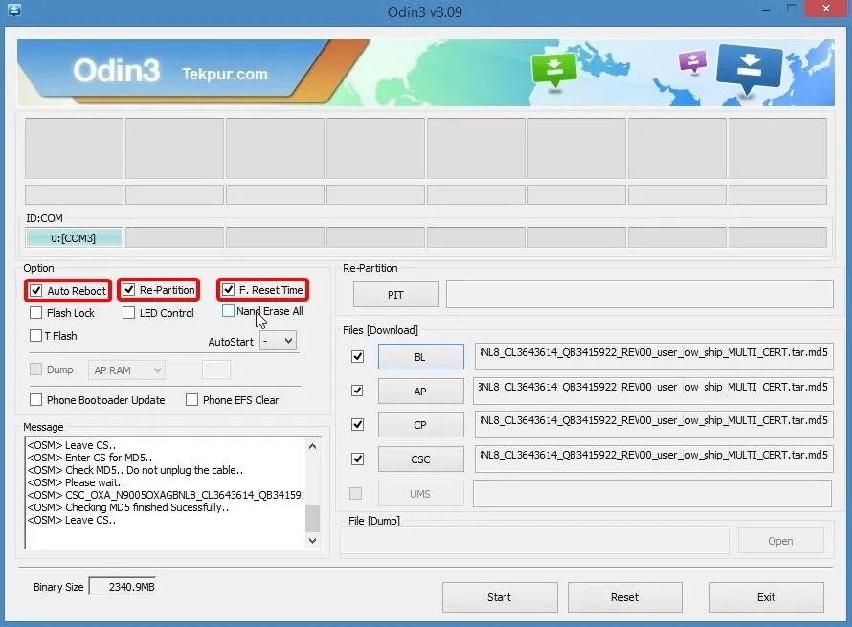Uncheck the AP file checkbox

click(357, 391)
